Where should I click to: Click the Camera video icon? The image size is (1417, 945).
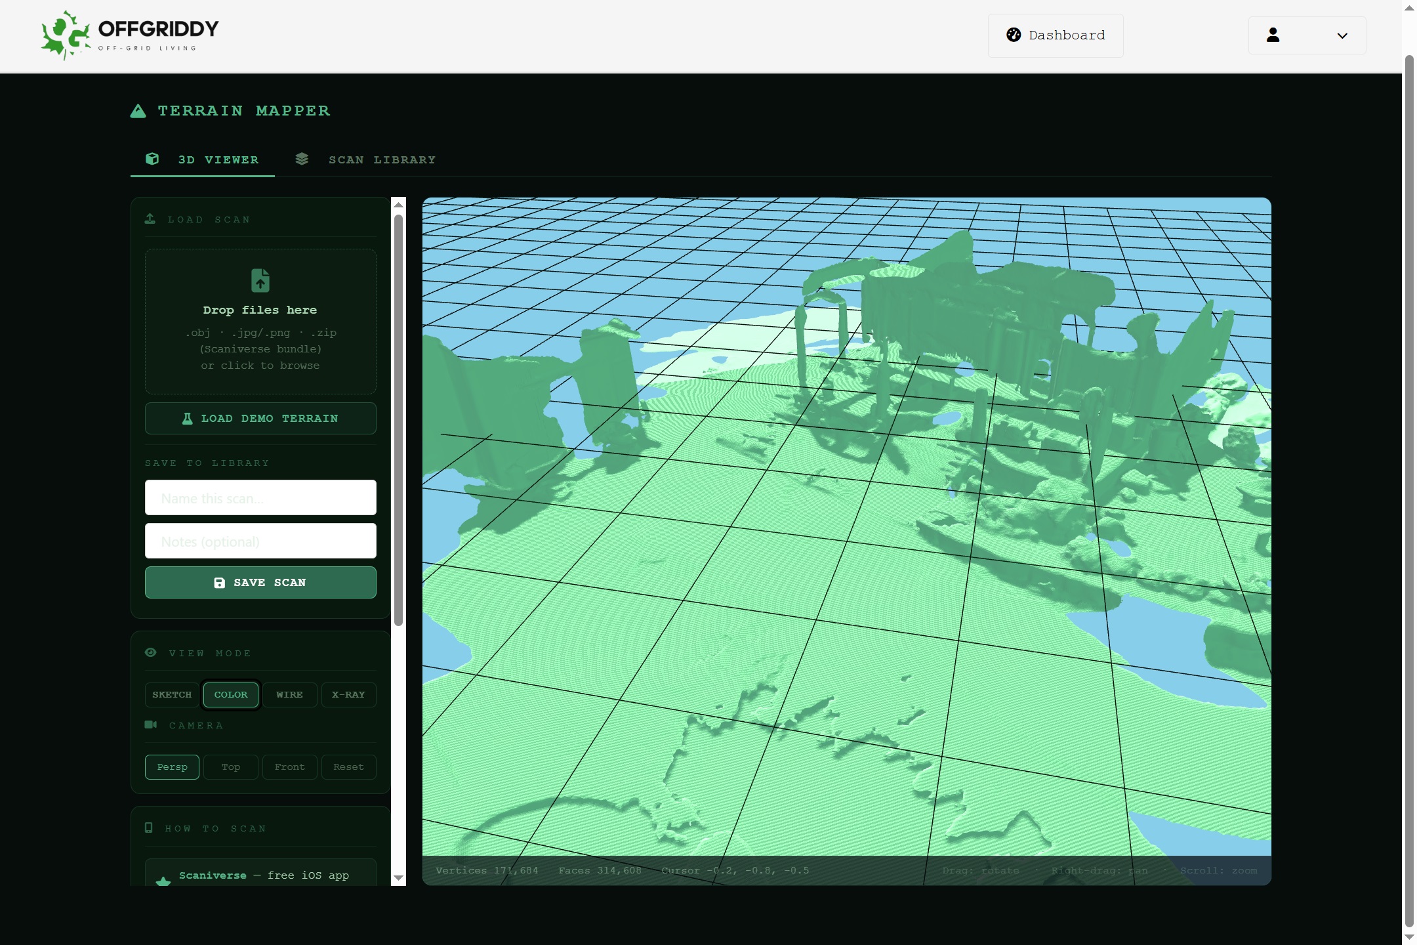tap(151, 724)
